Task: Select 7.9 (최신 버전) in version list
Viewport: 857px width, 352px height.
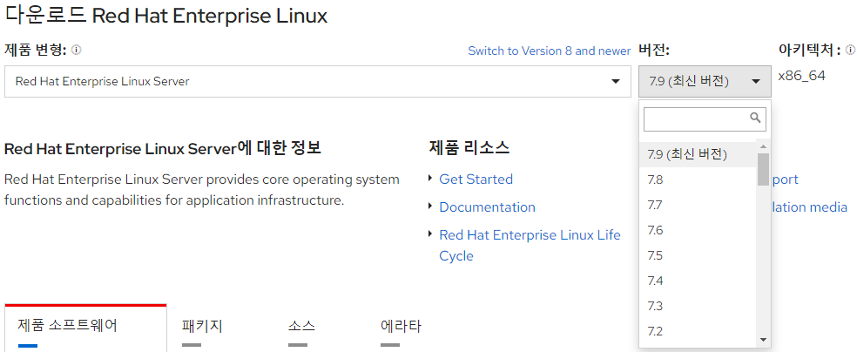Action: click(x=698, y=154)
